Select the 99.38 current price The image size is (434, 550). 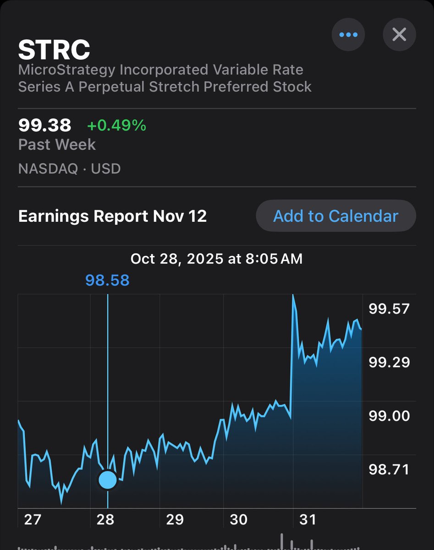click(x=44, y=125)
